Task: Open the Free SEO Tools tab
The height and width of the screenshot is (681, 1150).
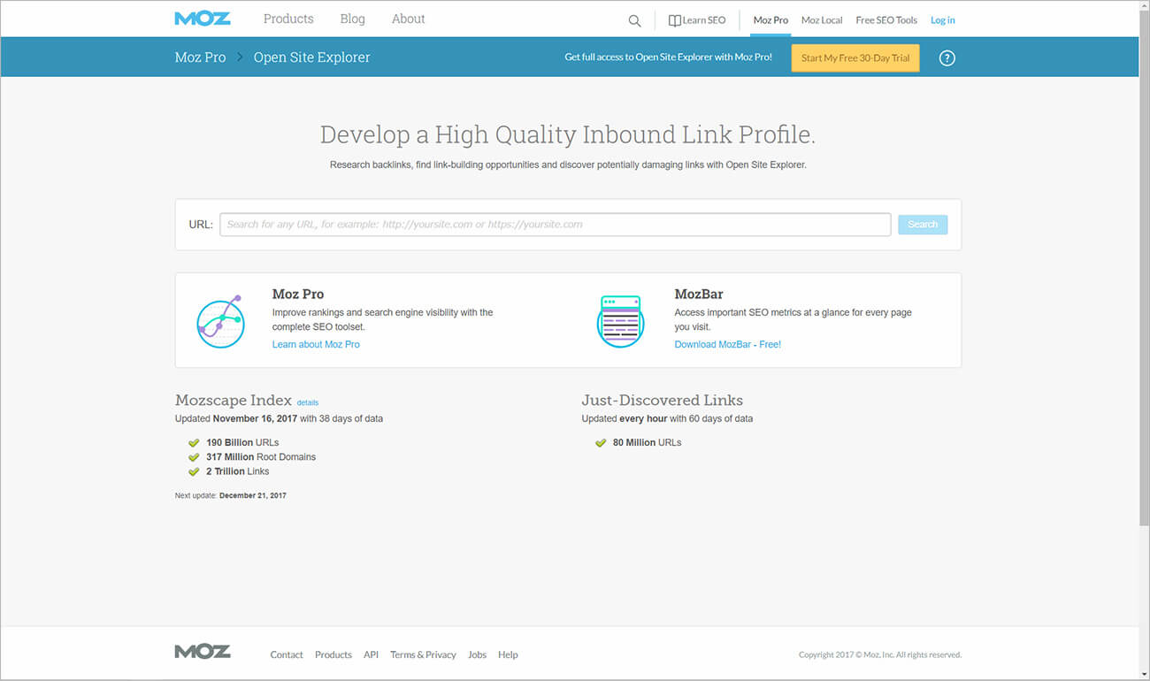Action: pos(886,20)
